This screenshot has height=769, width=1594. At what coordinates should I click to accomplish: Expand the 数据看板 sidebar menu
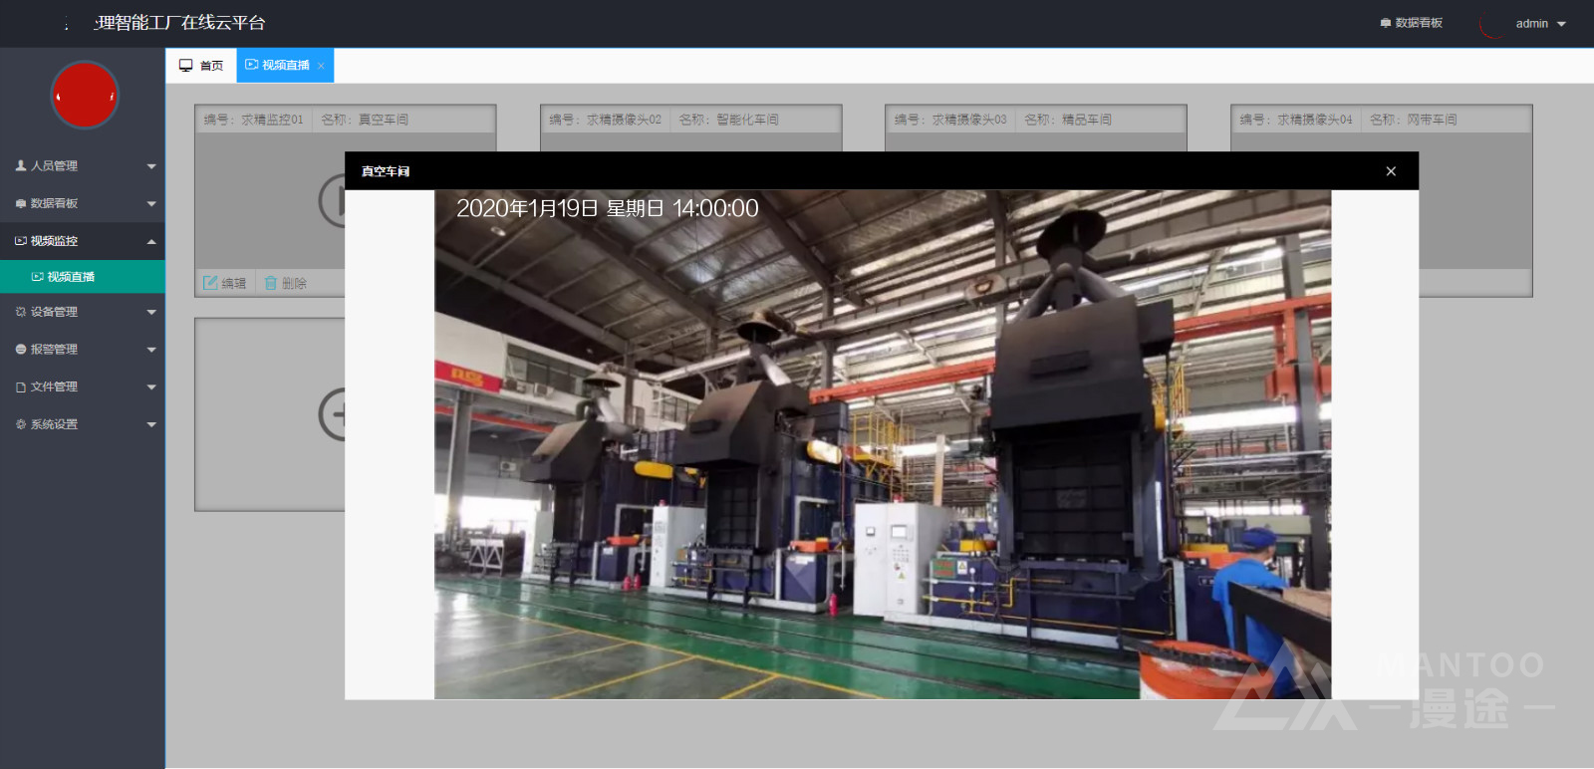(83, 203)
